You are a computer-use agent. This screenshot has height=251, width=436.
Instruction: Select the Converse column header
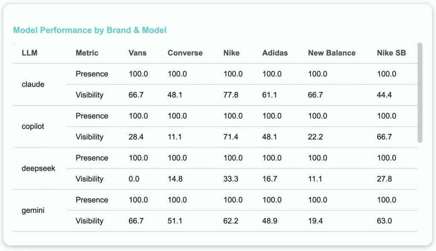click(x=185, y=53)
